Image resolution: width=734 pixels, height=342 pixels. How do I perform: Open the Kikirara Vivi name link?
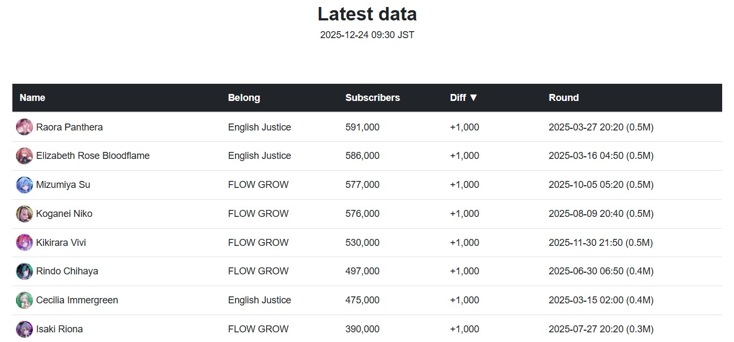point(61,243)
